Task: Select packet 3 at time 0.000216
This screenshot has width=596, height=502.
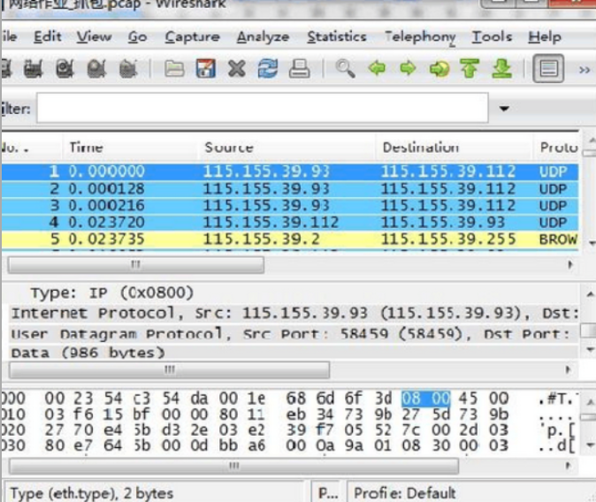Action: point(290,206)
